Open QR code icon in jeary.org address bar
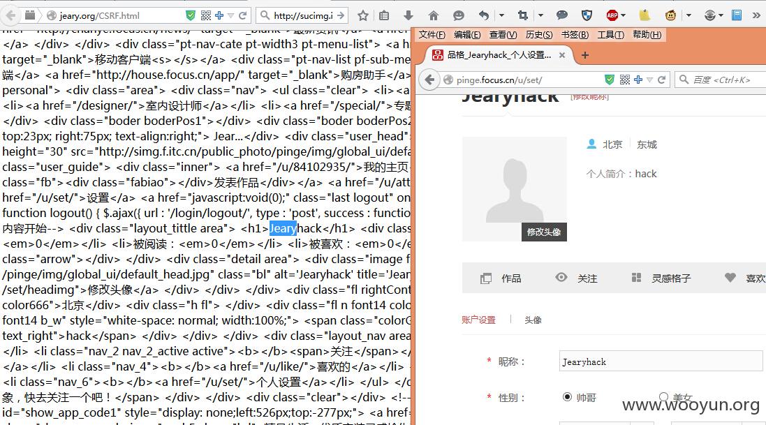Viewport: 766px width, 425px height. click(206, 15)
